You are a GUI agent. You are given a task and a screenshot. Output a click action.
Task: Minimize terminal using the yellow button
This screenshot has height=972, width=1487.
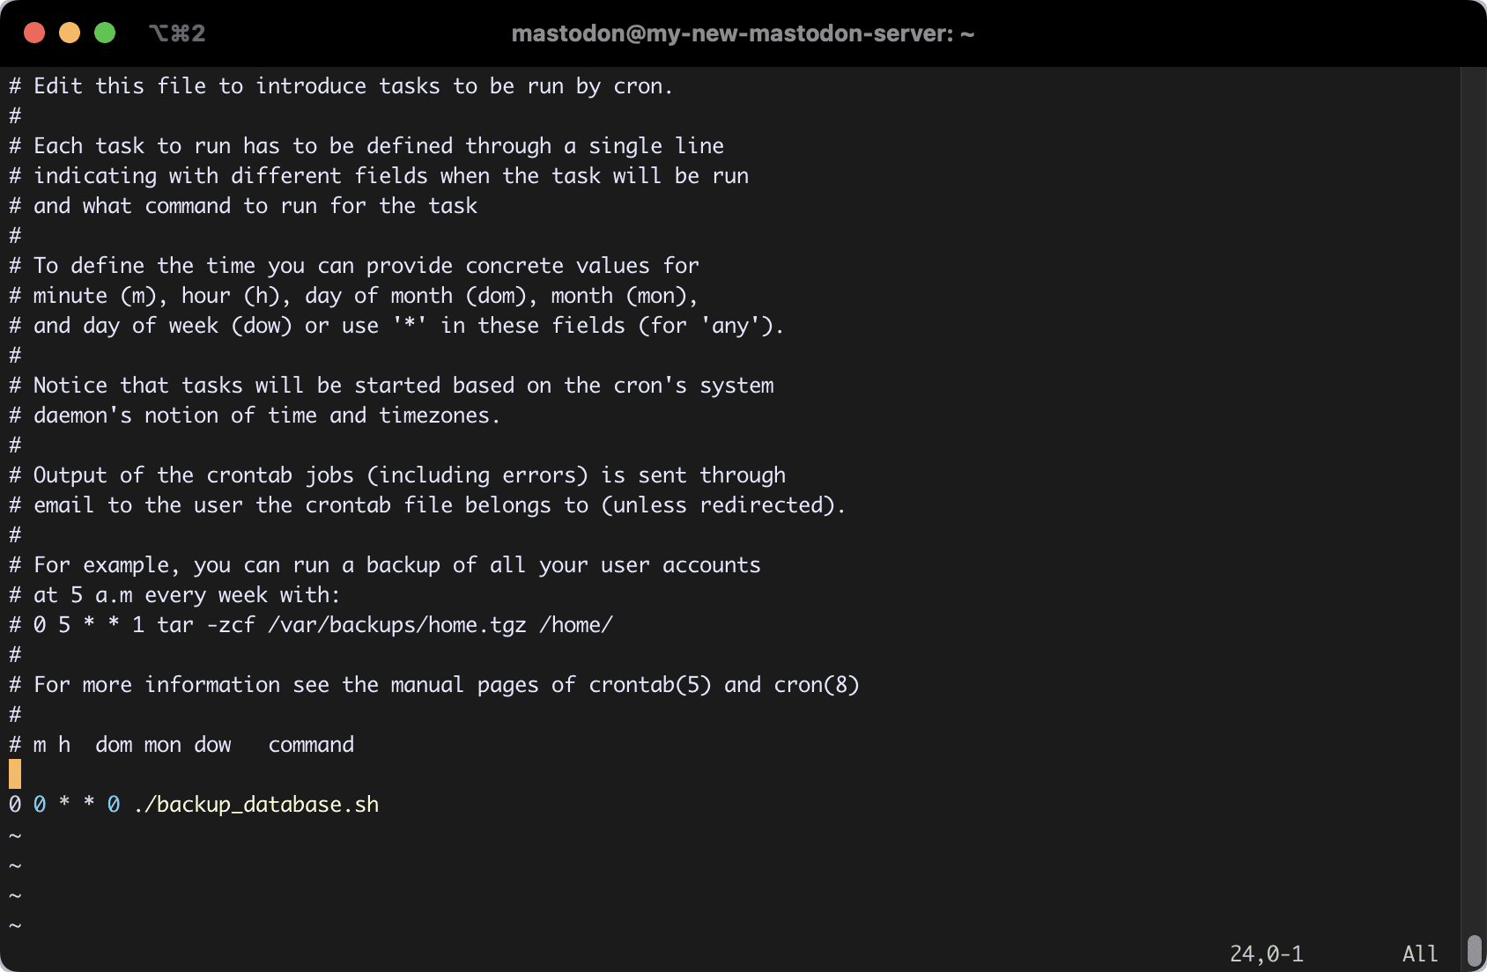click(x=70, y=33)
